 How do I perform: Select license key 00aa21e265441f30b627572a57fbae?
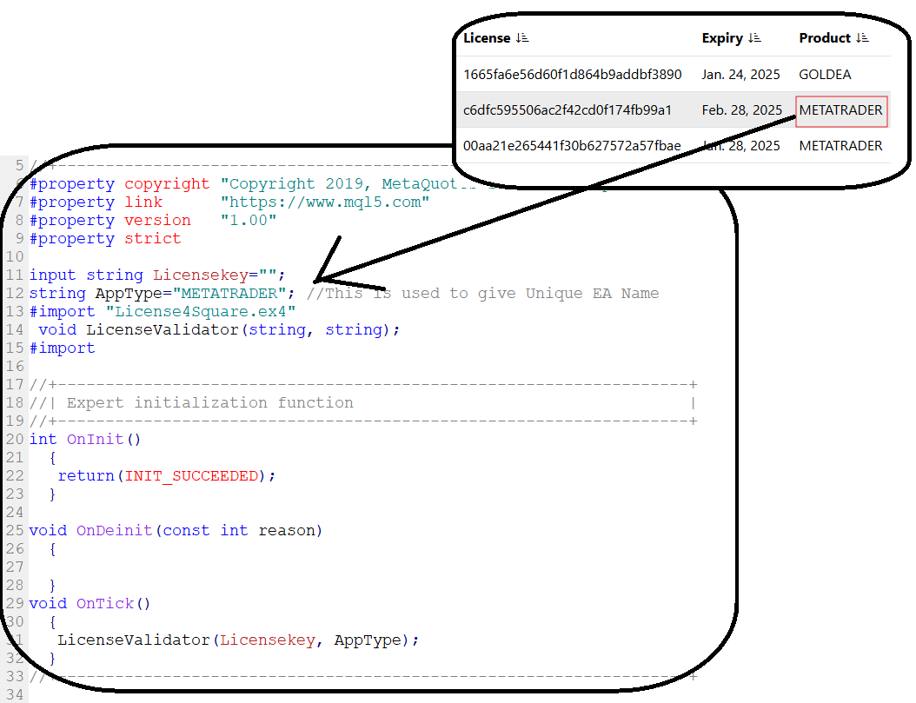coord(572,146)
